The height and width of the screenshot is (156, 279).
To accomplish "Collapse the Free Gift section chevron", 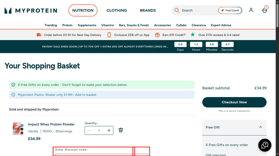I will click(260, 127).
